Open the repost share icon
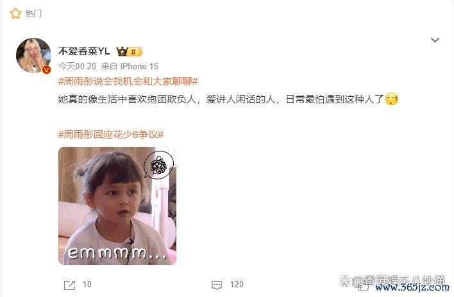454x297 pixels. point(69,285)
